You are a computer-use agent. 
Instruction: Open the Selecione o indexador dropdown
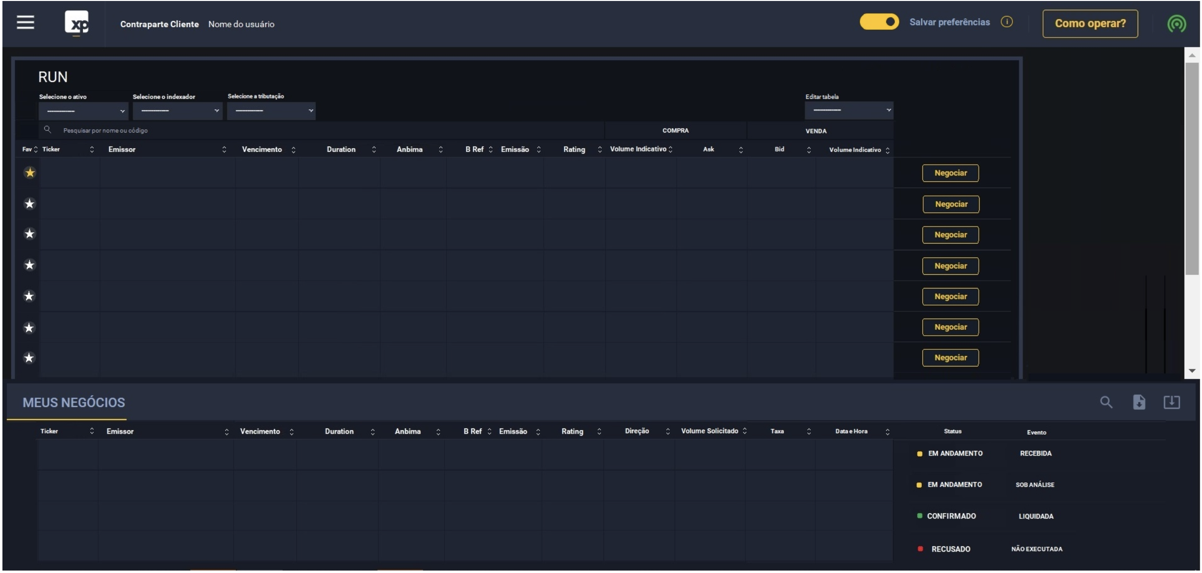(x=177, y=111)
